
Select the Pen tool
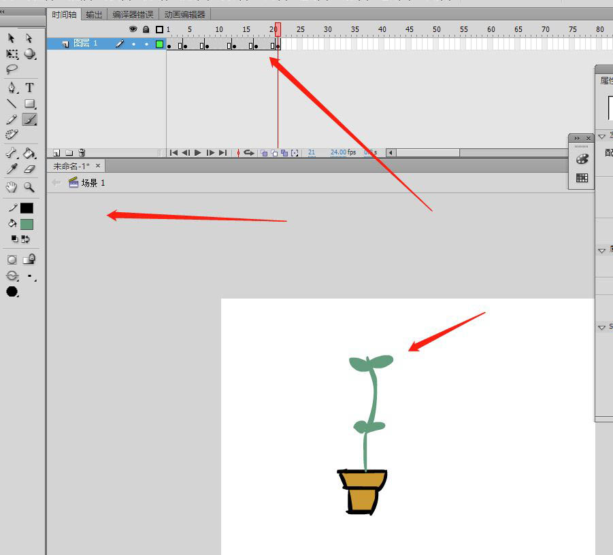(12, 88)
